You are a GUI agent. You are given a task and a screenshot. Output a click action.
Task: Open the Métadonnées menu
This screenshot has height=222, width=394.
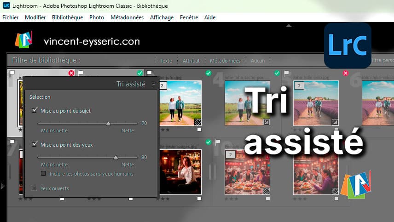(x=127, y=17)
